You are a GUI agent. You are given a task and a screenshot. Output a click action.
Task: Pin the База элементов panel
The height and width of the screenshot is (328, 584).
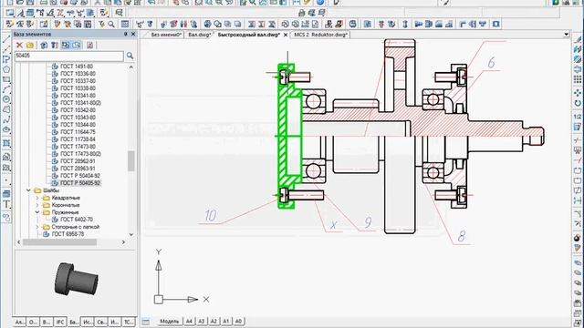(126, 34)
